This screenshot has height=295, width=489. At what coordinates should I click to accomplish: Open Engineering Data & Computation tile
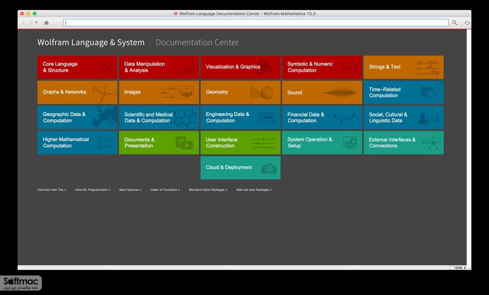coord(240,118)
